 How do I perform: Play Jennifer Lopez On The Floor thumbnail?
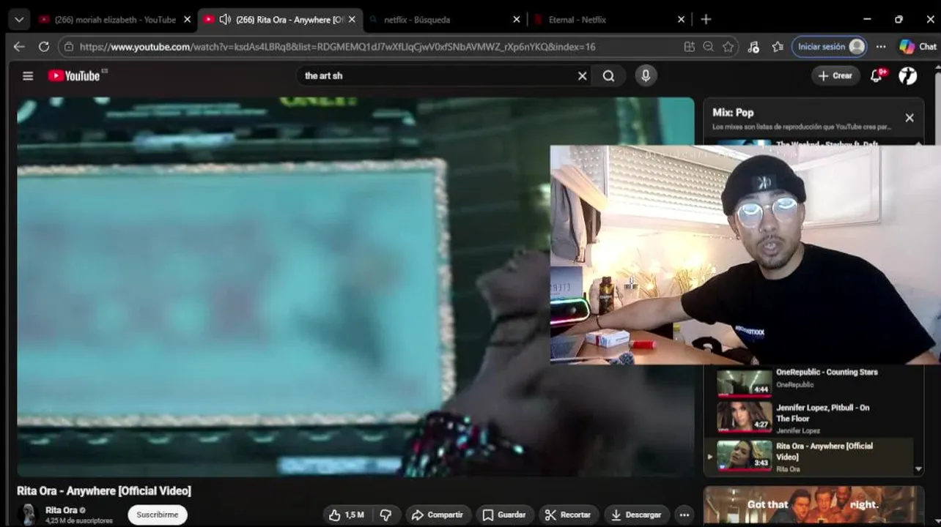point(744,417)
